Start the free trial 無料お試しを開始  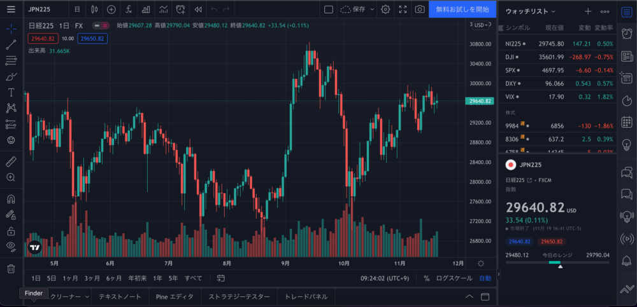click(462, 9)
